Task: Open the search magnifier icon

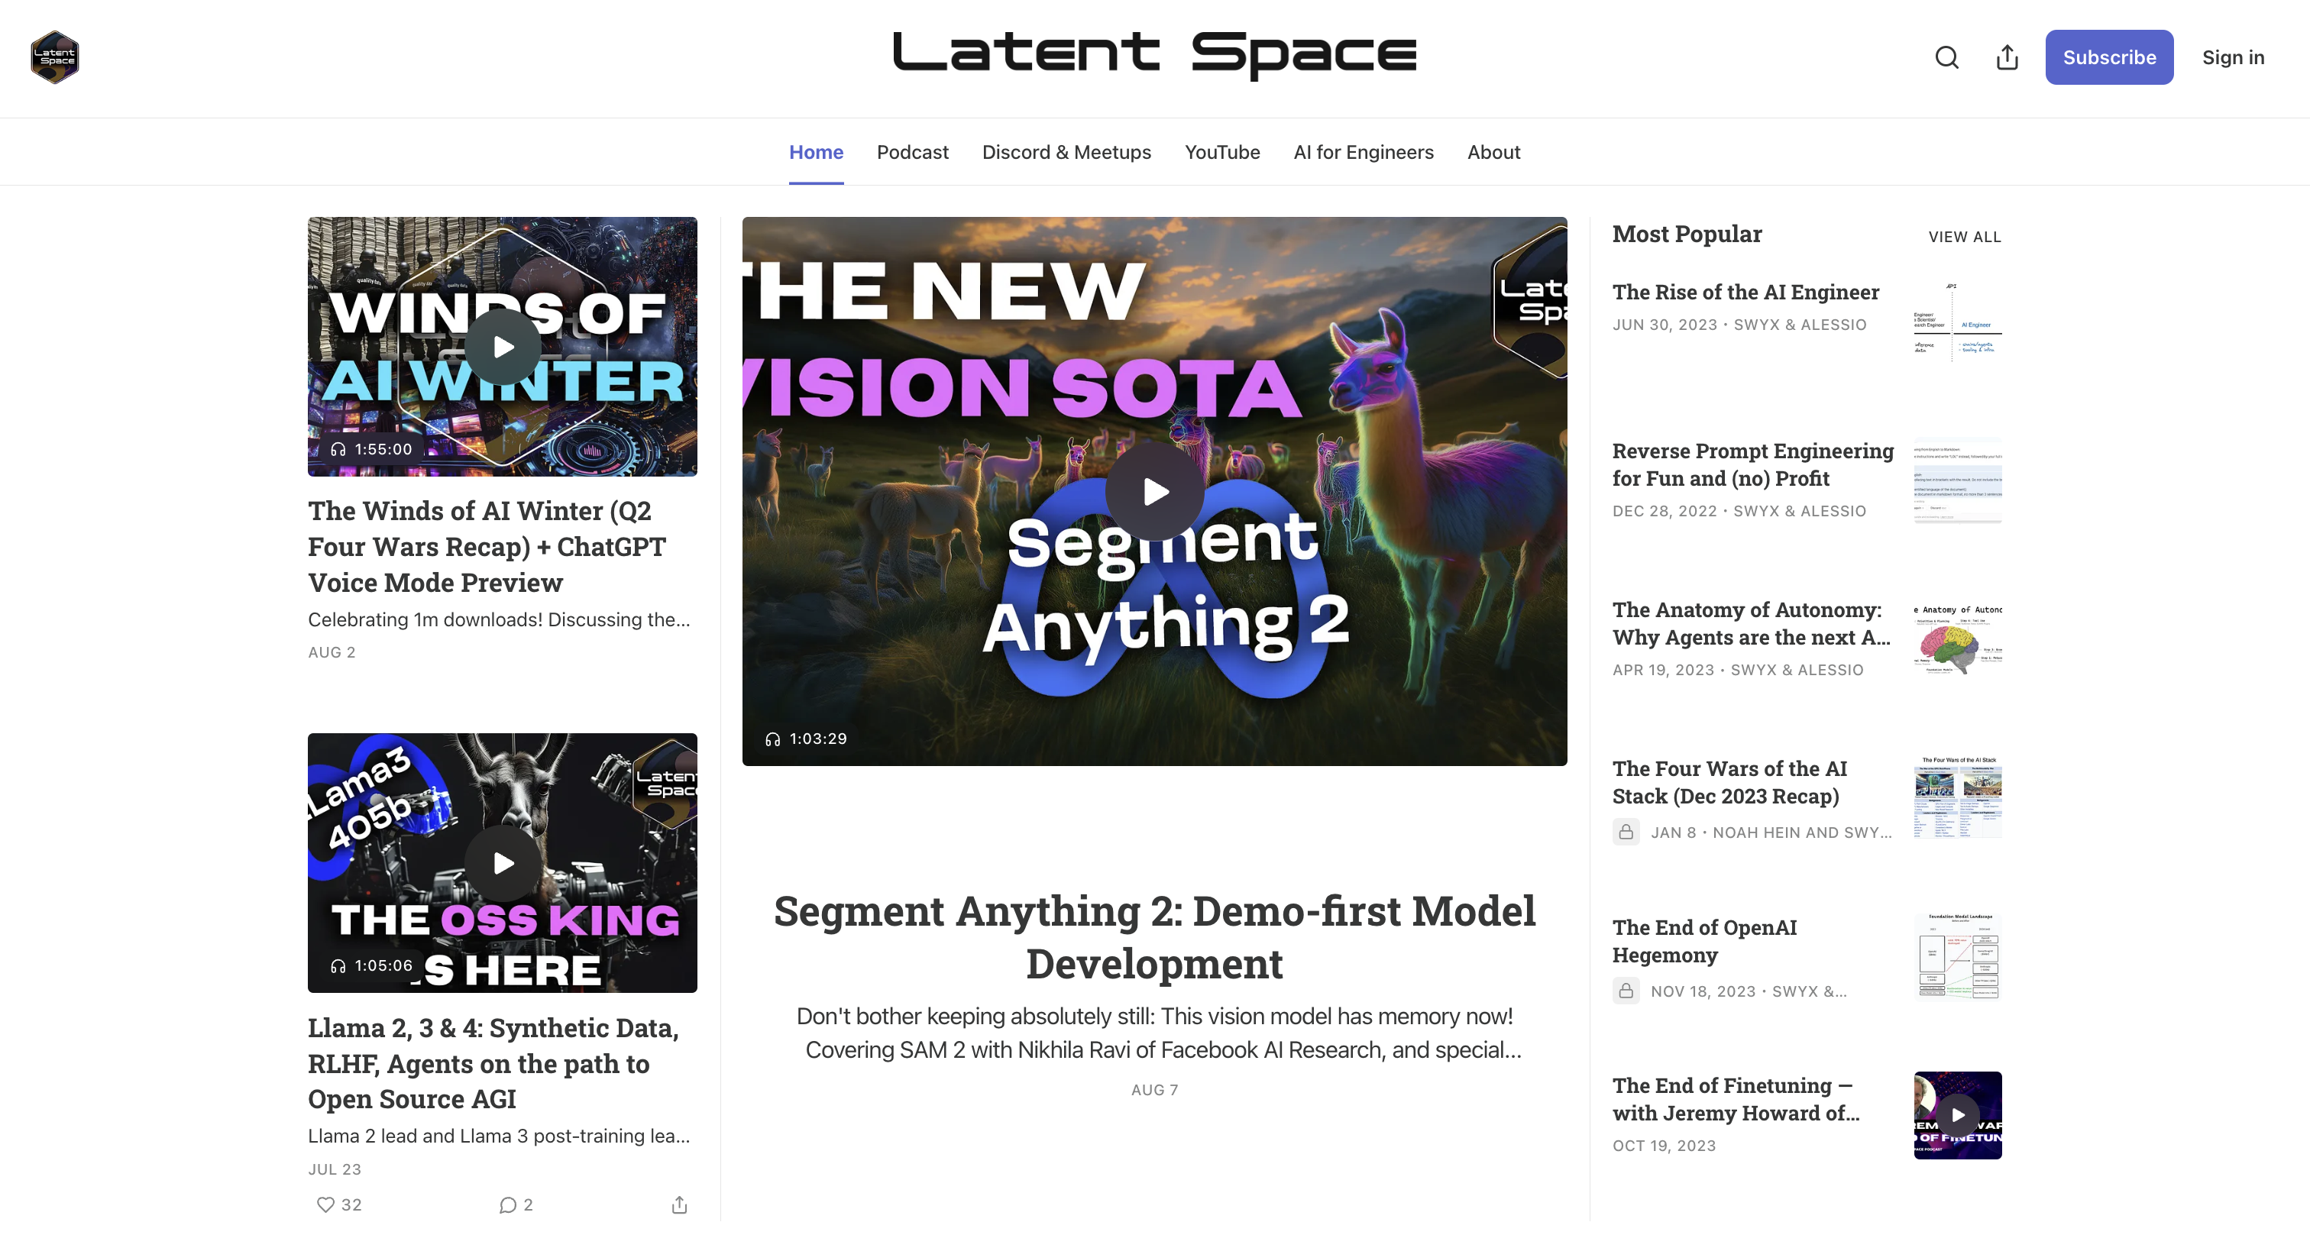Action: click(x=1946, y=57)
